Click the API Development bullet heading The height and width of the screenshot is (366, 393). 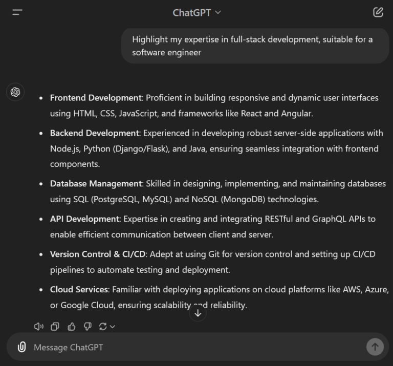pyautogui.click(x=84, y=219)
